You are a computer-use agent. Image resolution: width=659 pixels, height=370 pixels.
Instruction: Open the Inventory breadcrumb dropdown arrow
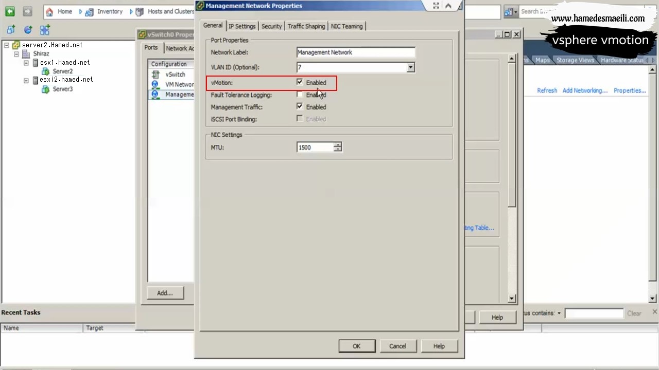[x=131, y=11]
